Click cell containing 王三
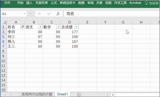This screenshot has width=160, height=97. pos(16,46)
